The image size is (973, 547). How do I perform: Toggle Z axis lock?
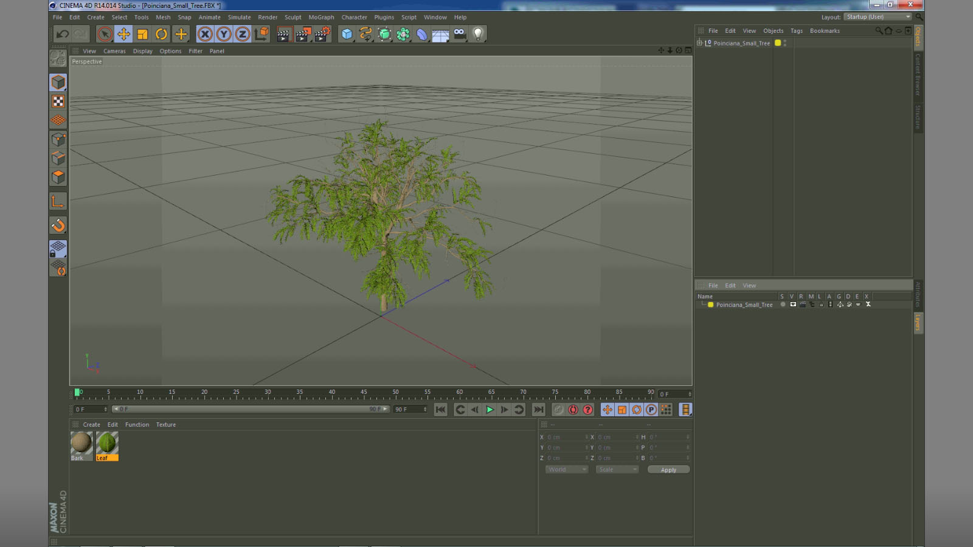243,34
